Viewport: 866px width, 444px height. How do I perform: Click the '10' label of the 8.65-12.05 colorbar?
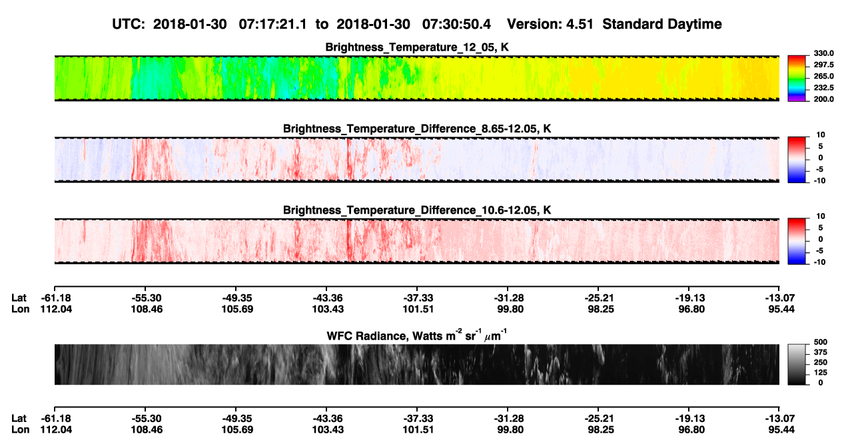pos(821,134)
